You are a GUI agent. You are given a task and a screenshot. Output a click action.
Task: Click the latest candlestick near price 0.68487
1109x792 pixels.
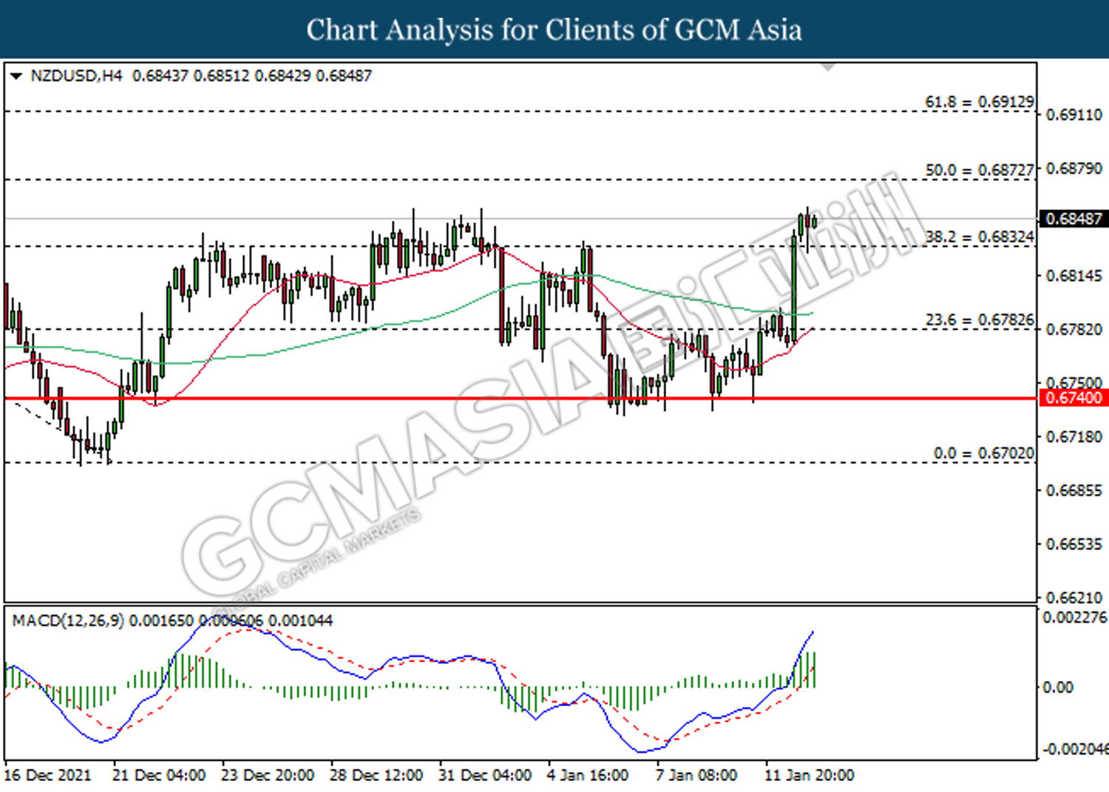[814, 221]
